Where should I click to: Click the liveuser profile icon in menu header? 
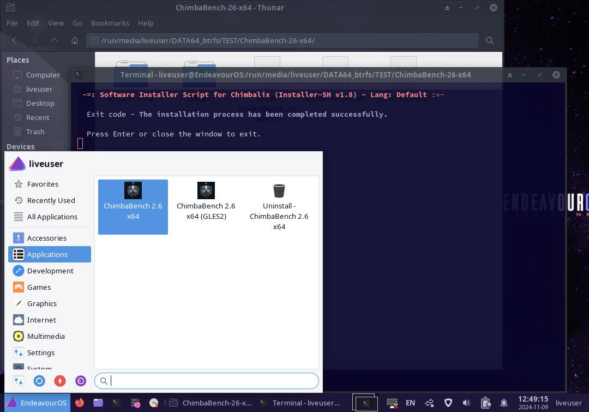17,164
